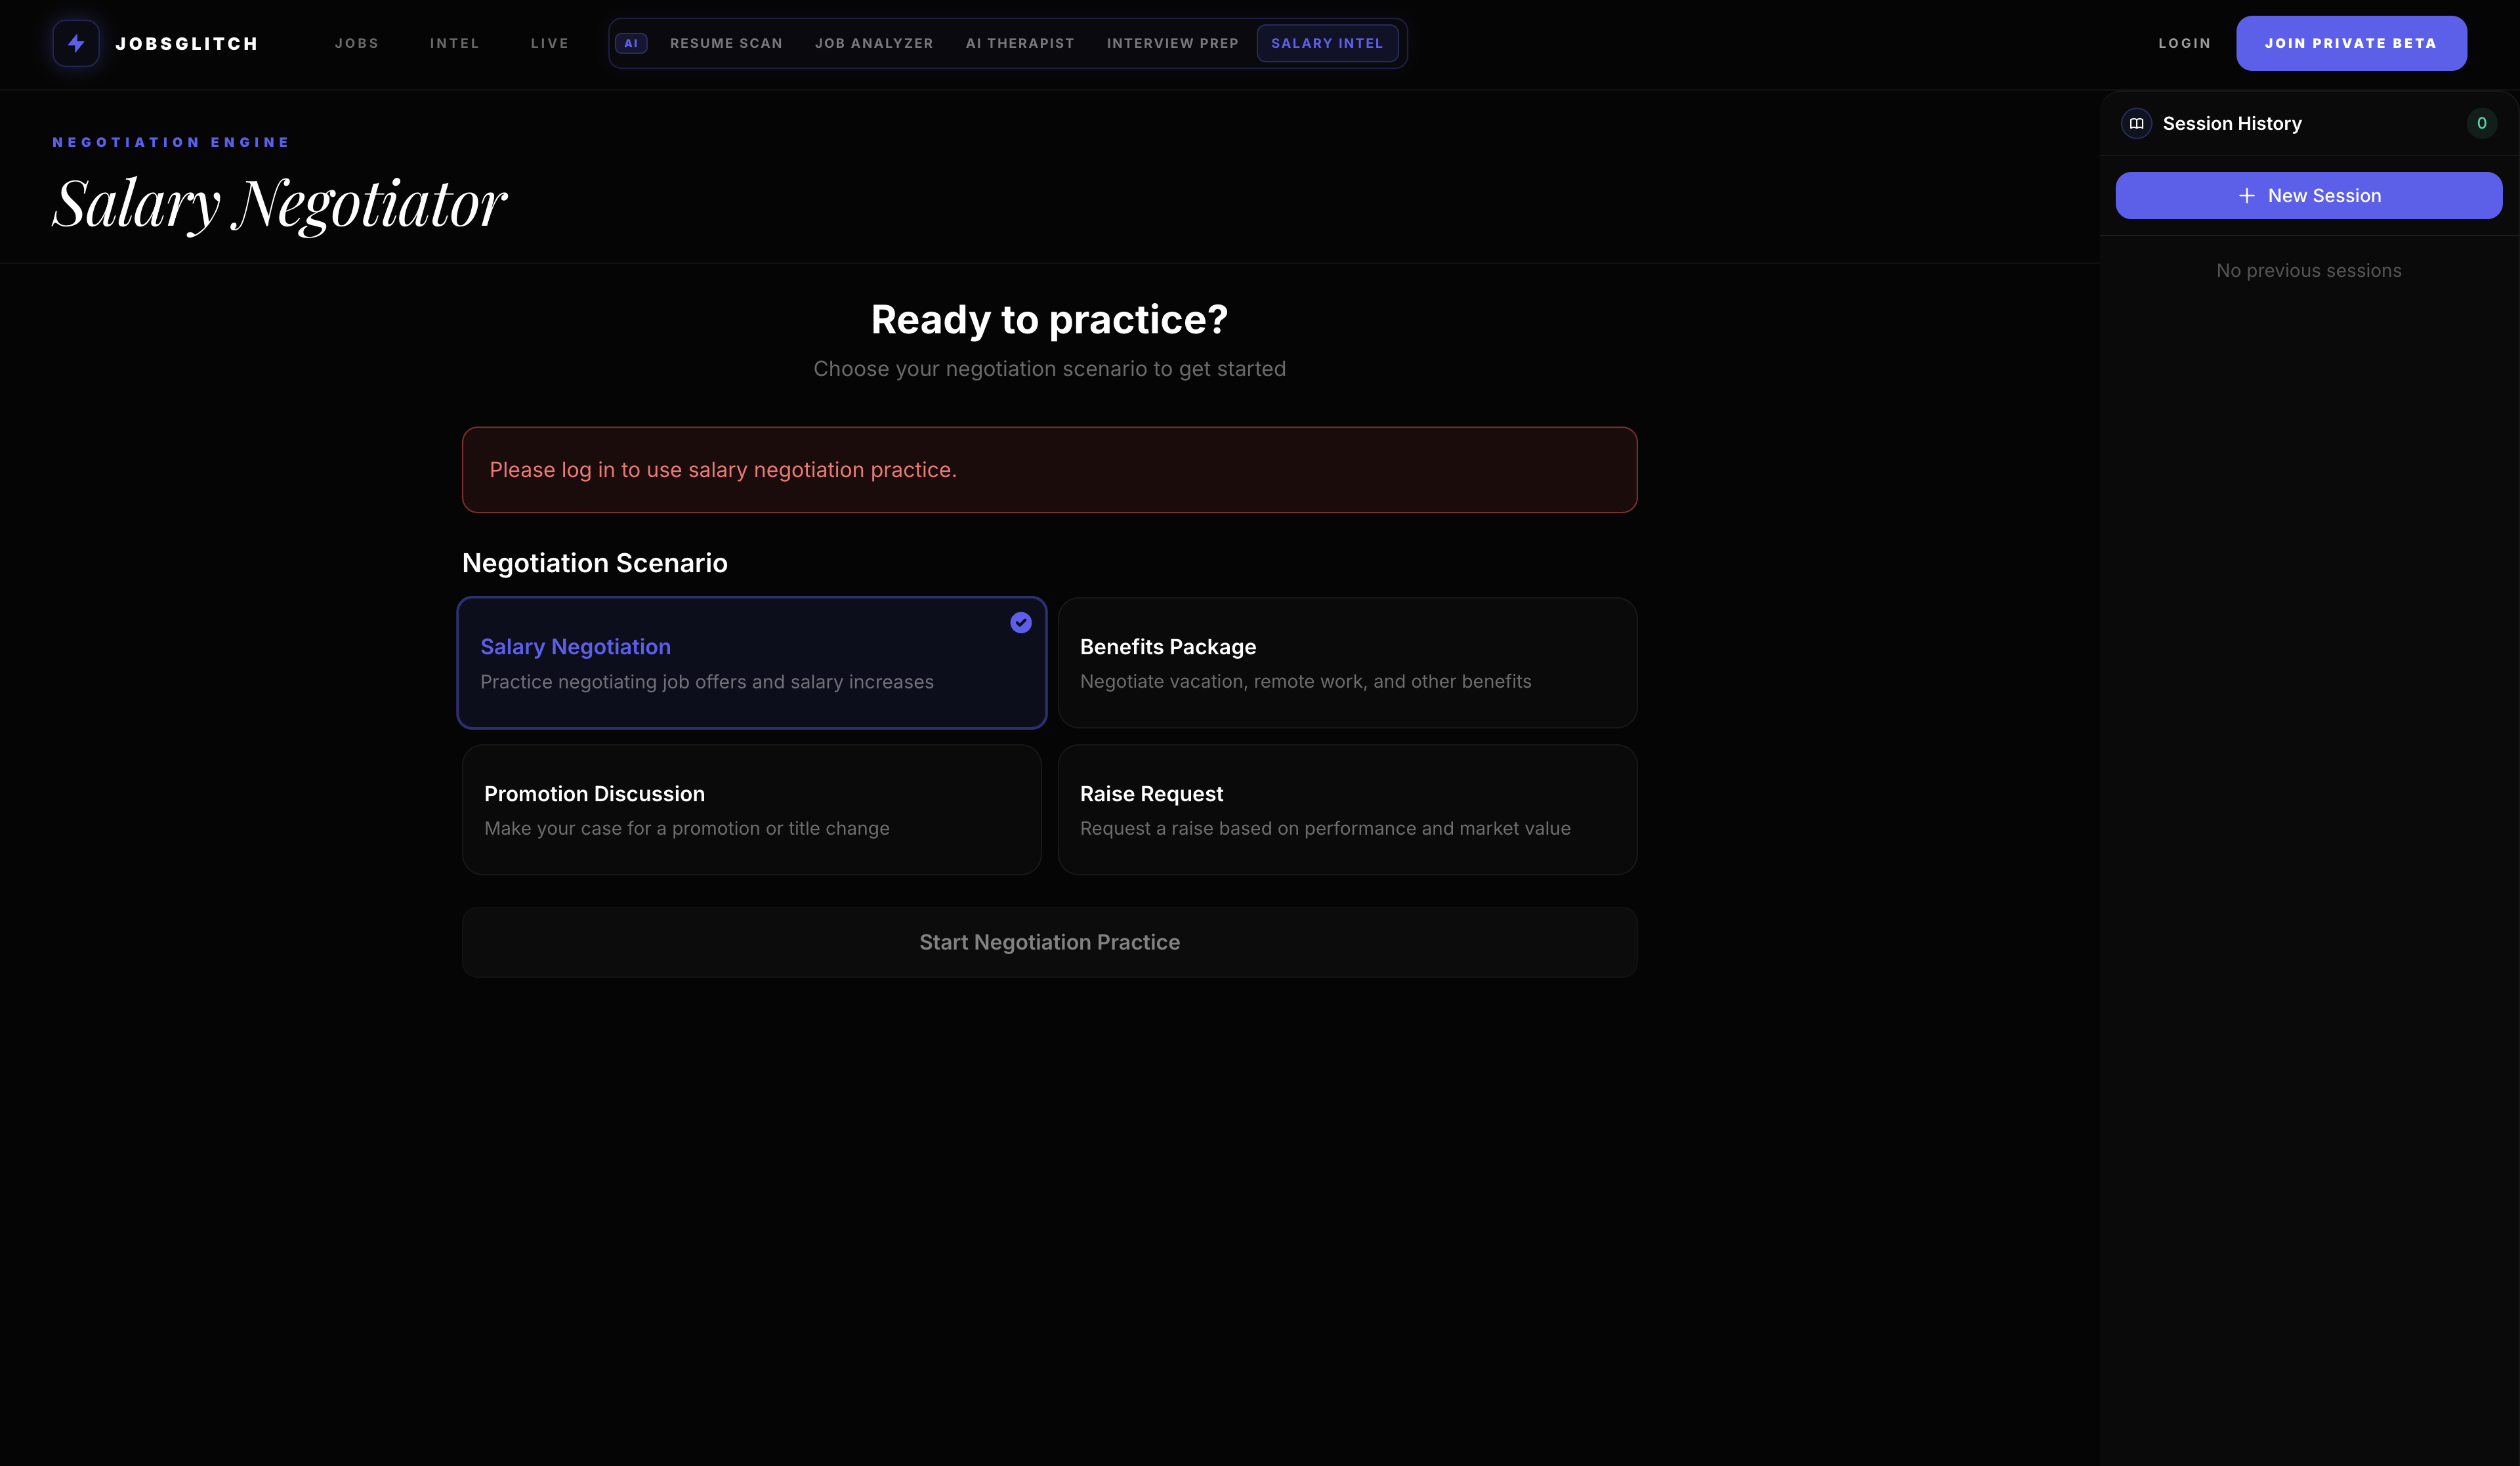2520x1466 pixels.
Task: Start a New Session from the sidebar
Action: click(2308, 195)
